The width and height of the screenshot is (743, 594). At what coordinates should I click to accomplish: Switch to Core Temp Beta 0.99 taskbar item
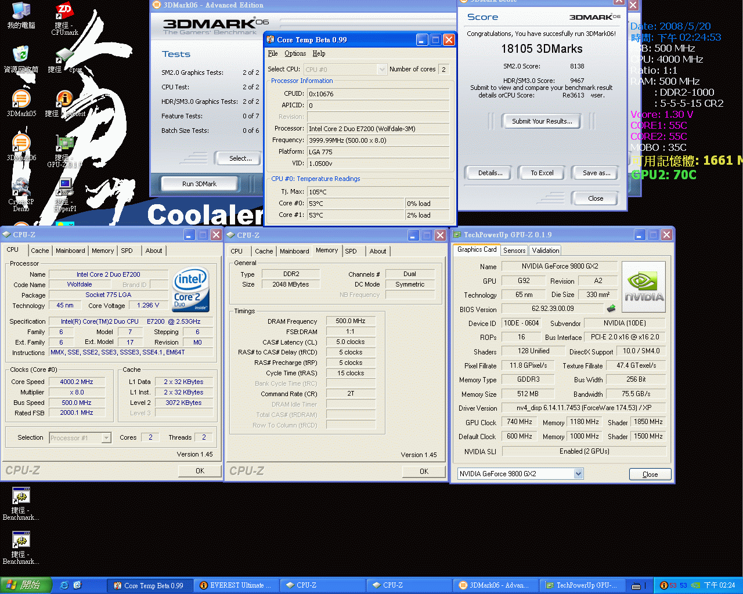[x=149, y=585]
